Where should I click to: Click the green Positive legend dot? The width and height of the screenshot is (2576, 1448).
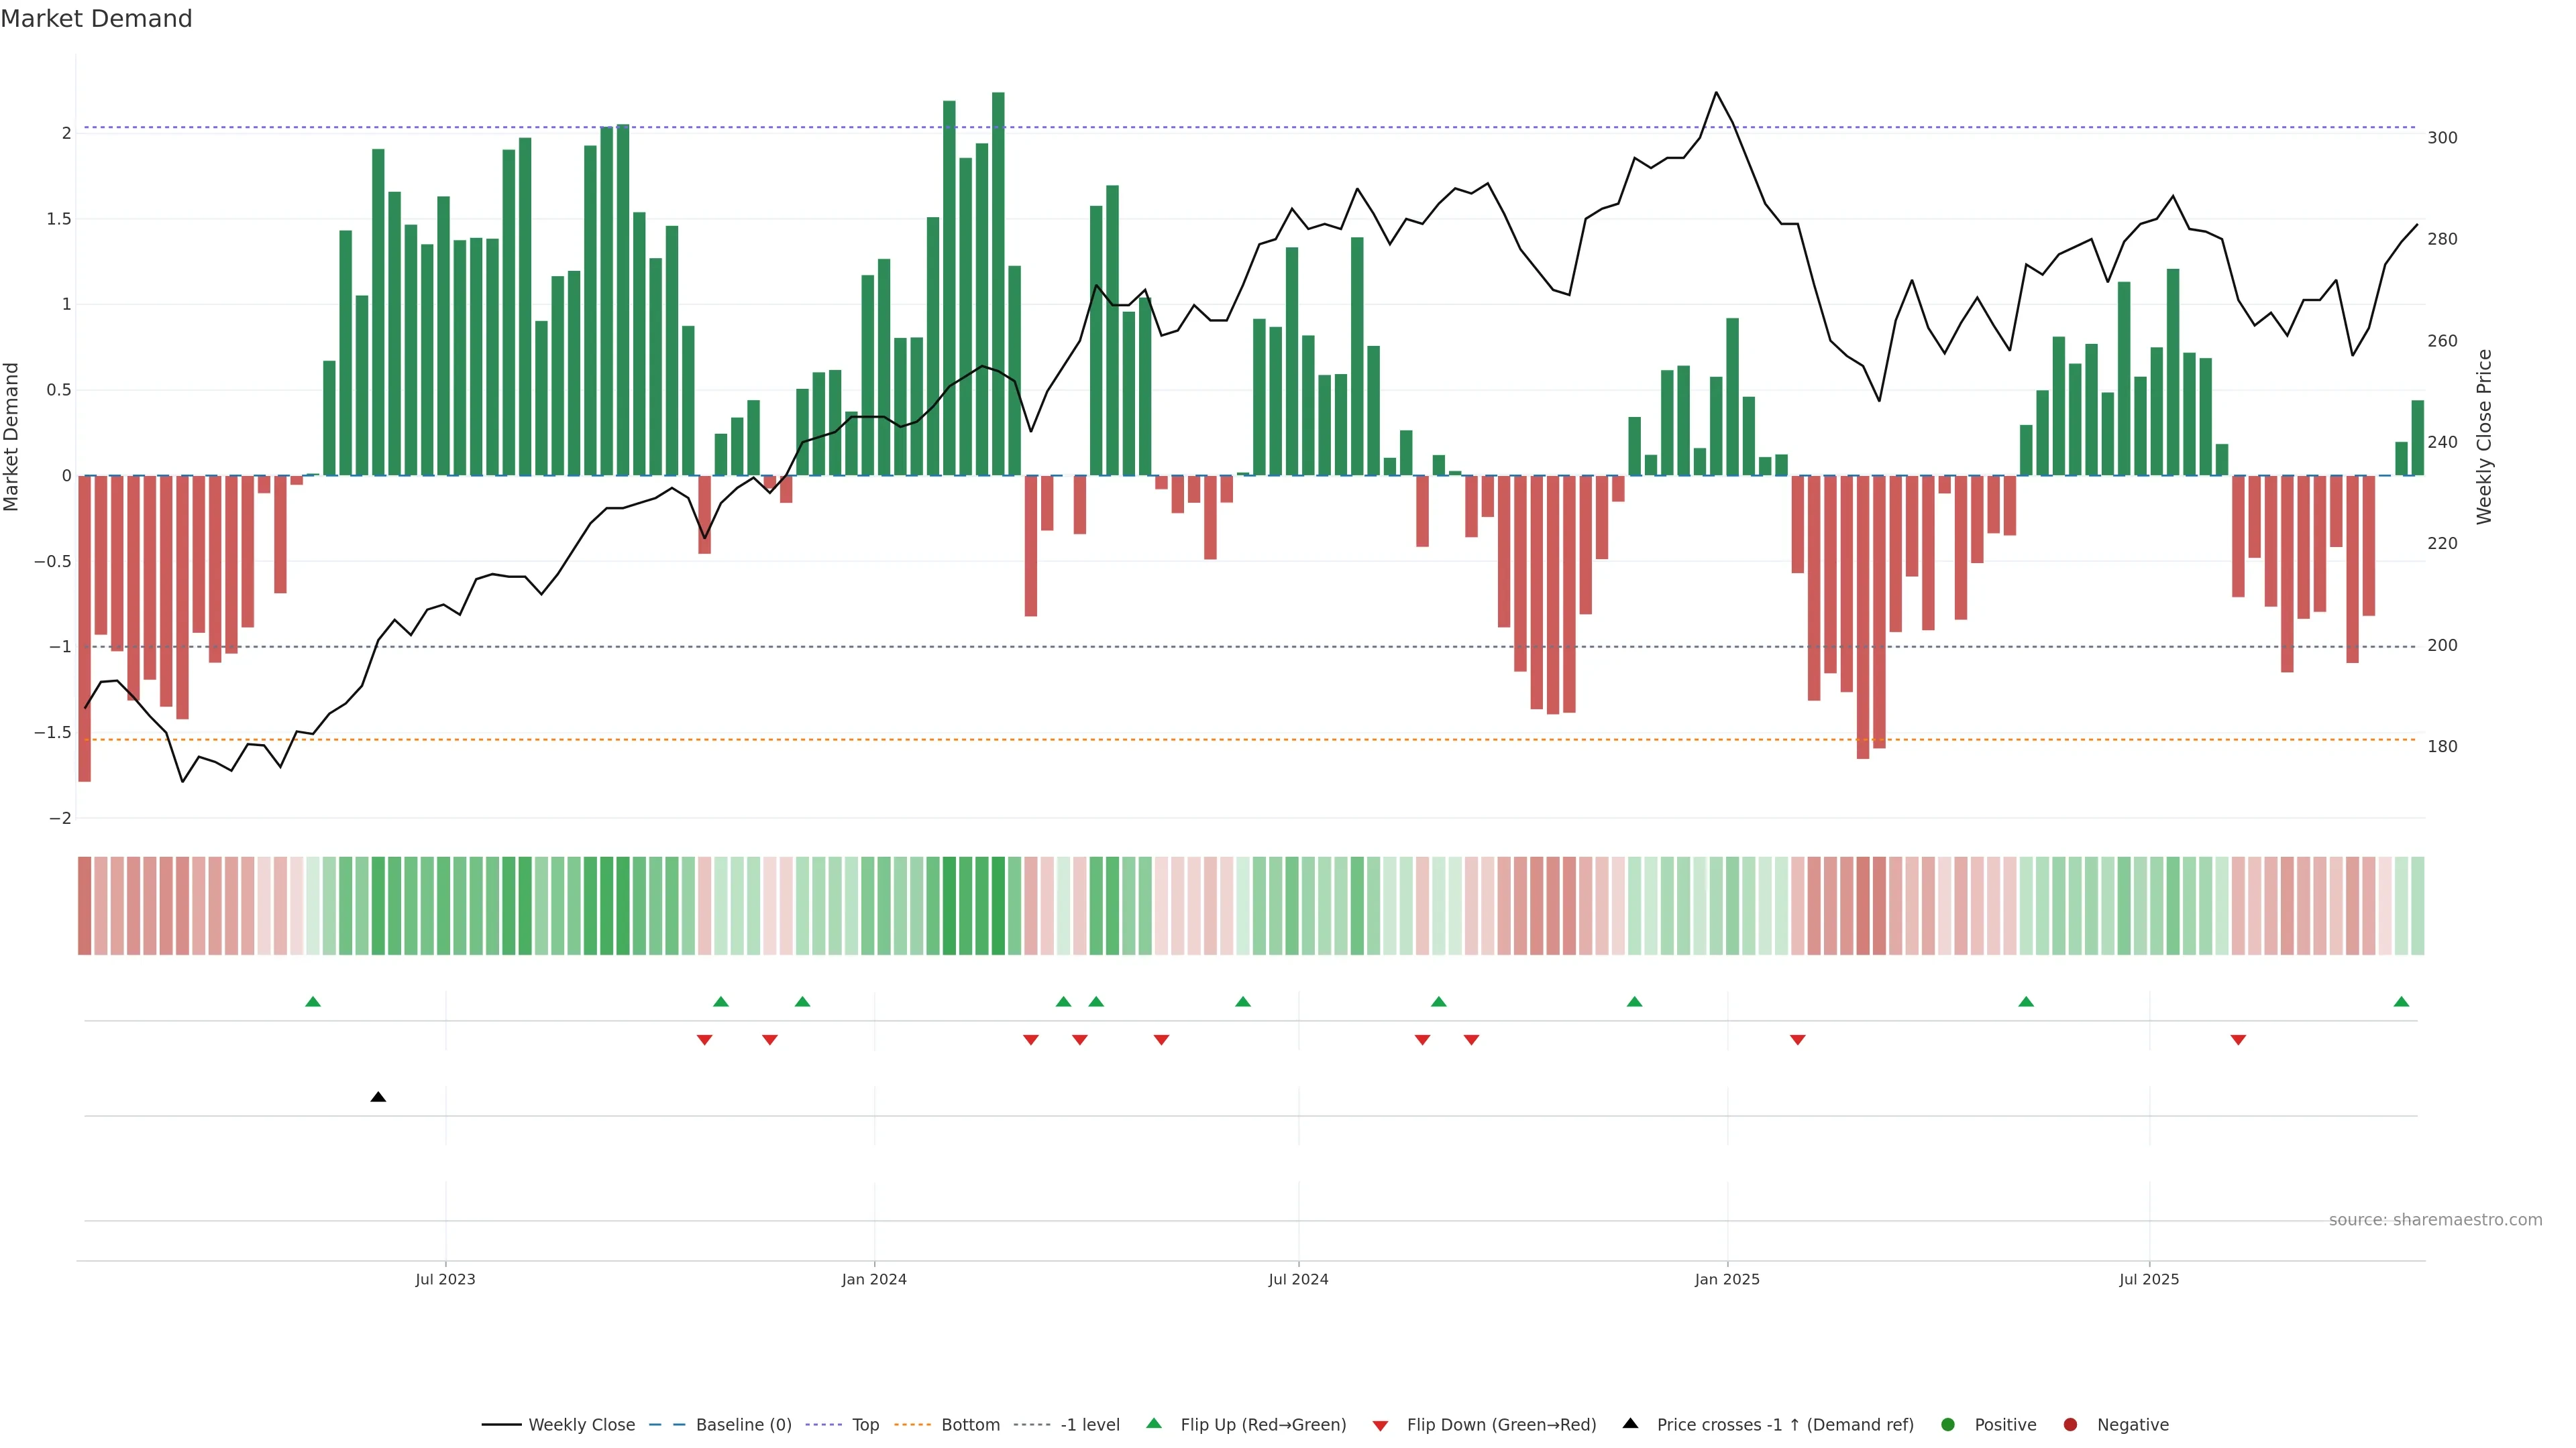[1947, 1425]
